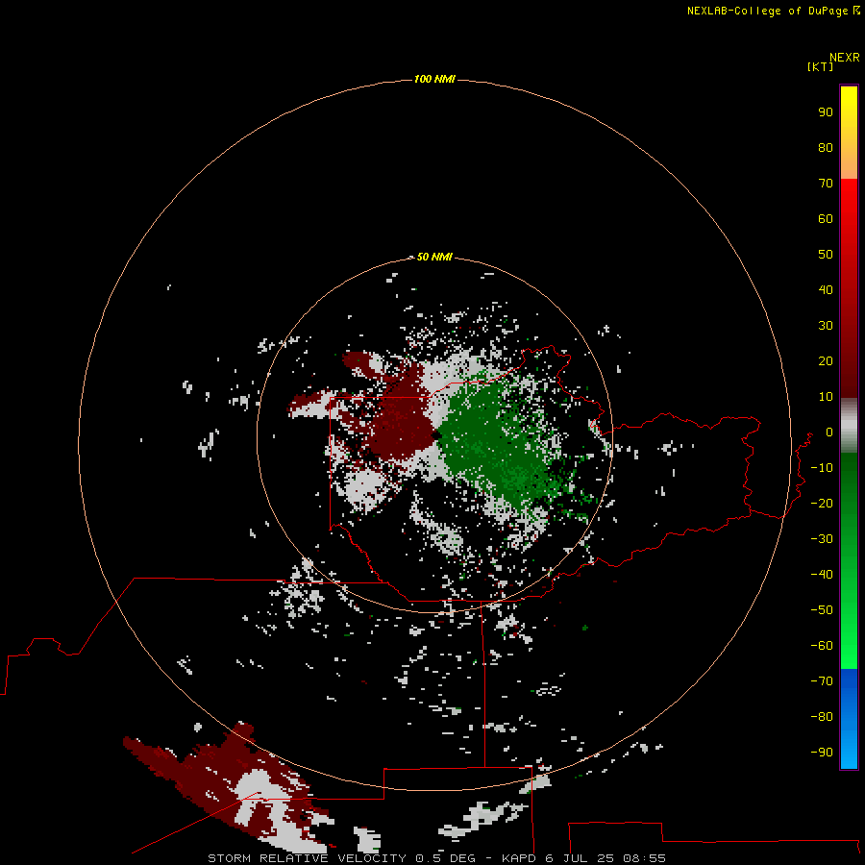Click the -90 knot scale label
Screen dimensions: 865x865
pos(822,752)
